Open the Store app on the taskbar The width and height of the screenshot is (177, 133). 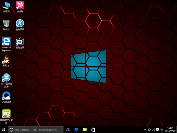tap(93, 129)
